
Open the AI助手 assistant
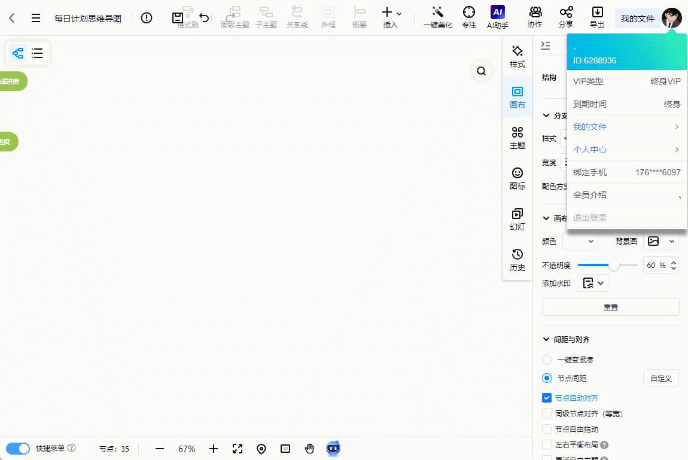[498, 13]
